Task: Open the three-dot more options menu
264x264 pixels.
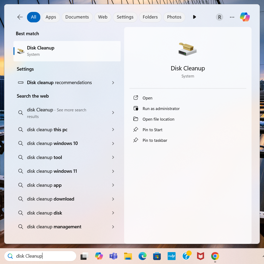Action: (232, 17)
